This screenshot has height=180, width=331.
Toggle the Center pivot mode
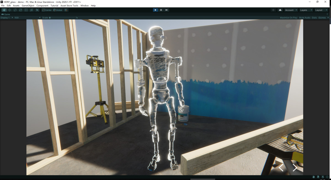[x=46, y=10]
